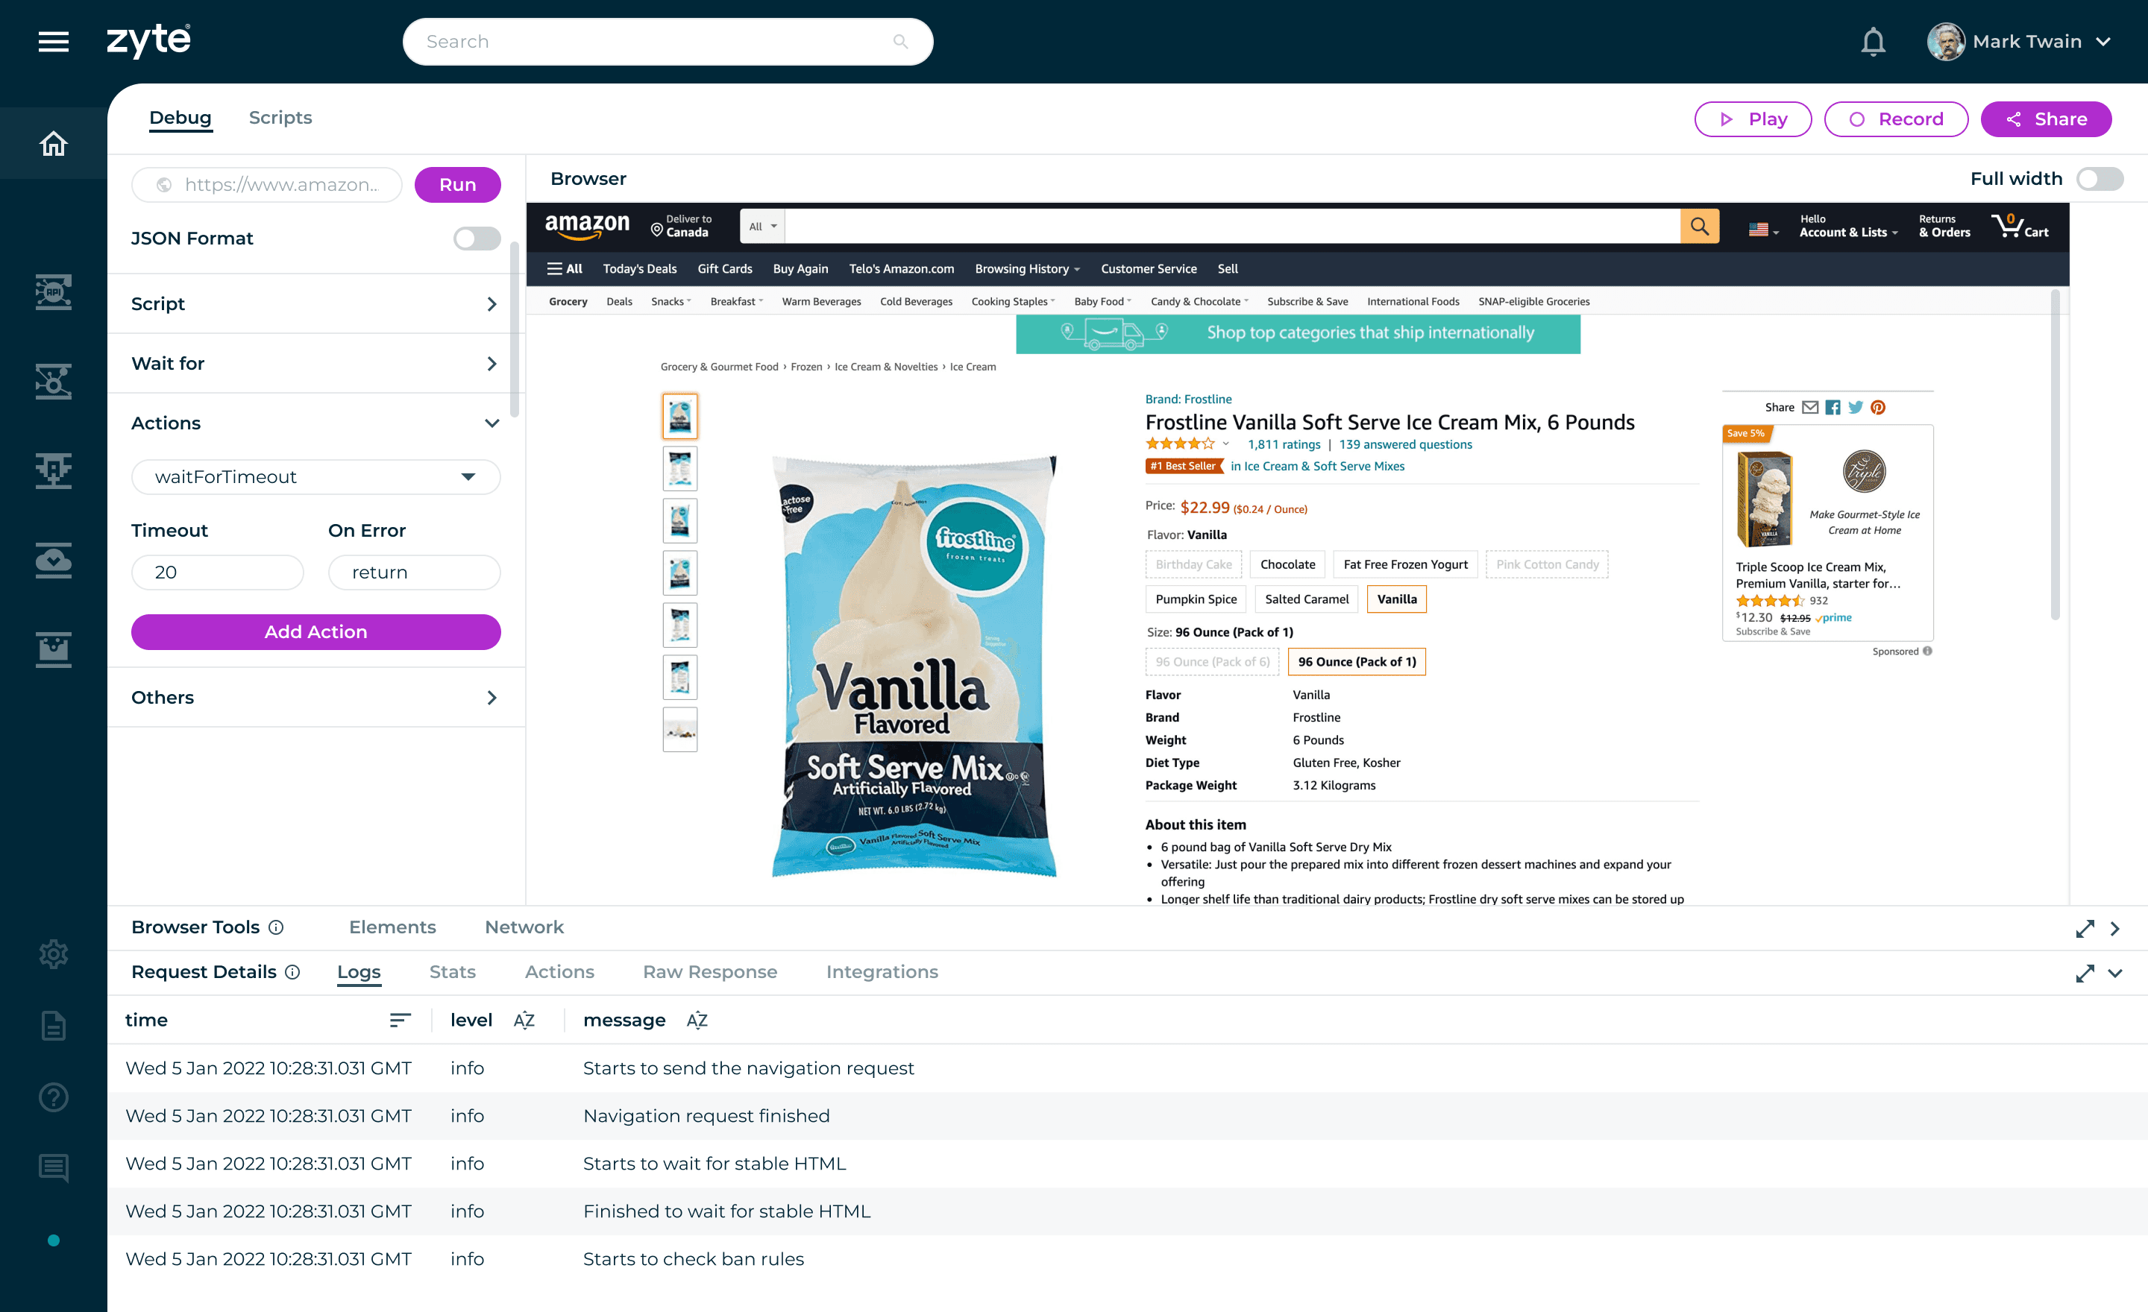Viewport: 2148px width, 1312px height.
Task: Click the Add Action button
Action: click(x=315, y=631)
